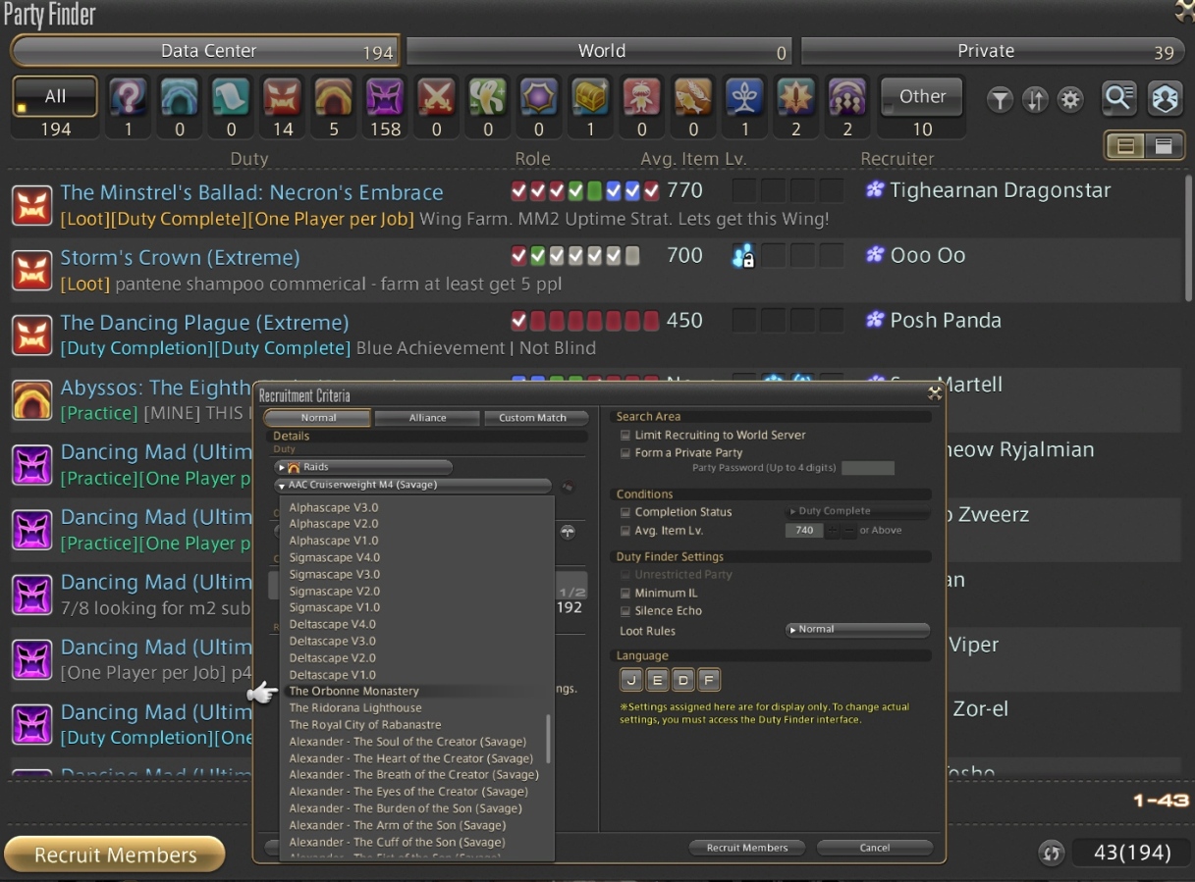
Task: Choose The Ridorana Lighthouse from the list
Action: point(355,707)
